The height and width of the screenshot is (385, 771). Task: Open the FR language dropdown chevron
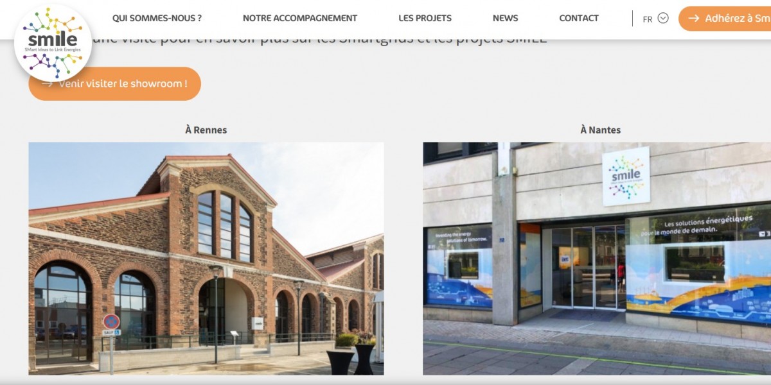coord(663,18)
